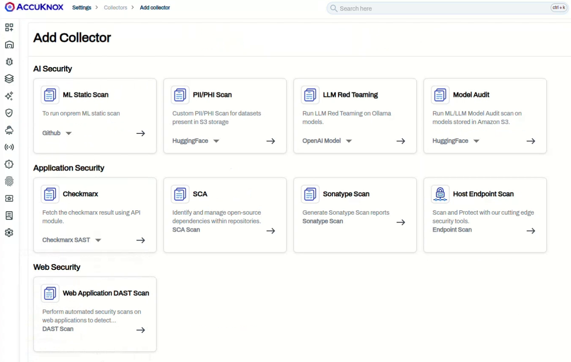Click the Web Application DAST Scan card icon
This screenshot has height=362, width=571.
pyautogui.click(x=50, y=293)
